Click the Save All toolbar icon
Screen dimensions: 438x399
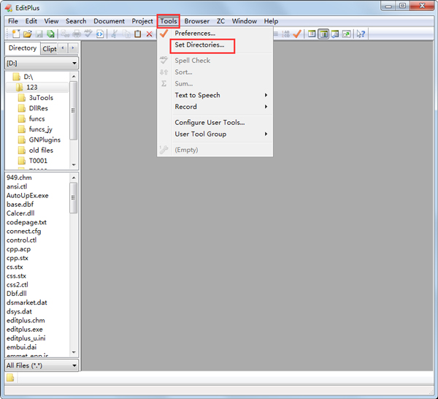tap(50, 34)
